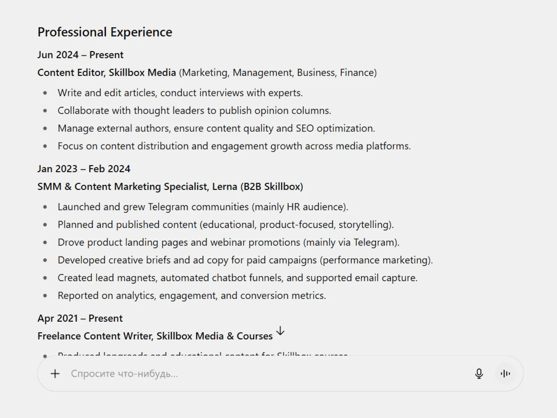Screen dimensions: 557x418
Task: Click the "Jun 2024 – Present" date line
Action: tap(80, 55)
